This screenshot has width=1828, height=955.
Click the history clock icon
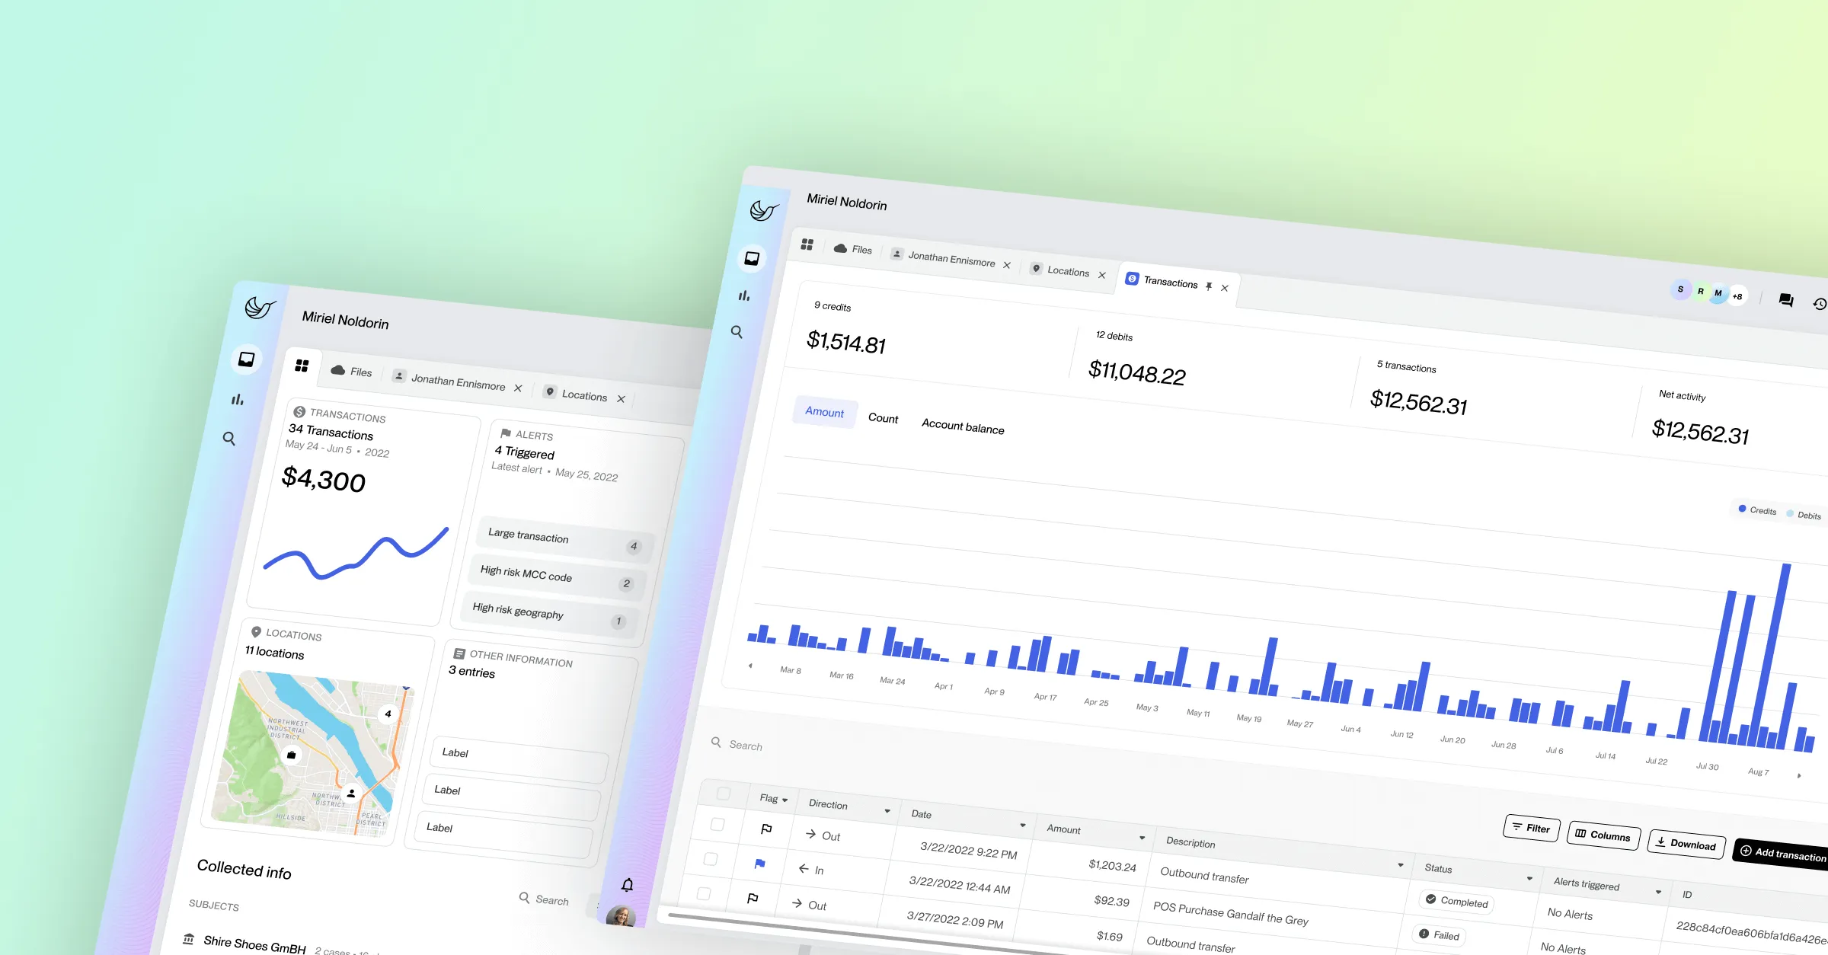pyautogui.click(x=1820, y=304)
